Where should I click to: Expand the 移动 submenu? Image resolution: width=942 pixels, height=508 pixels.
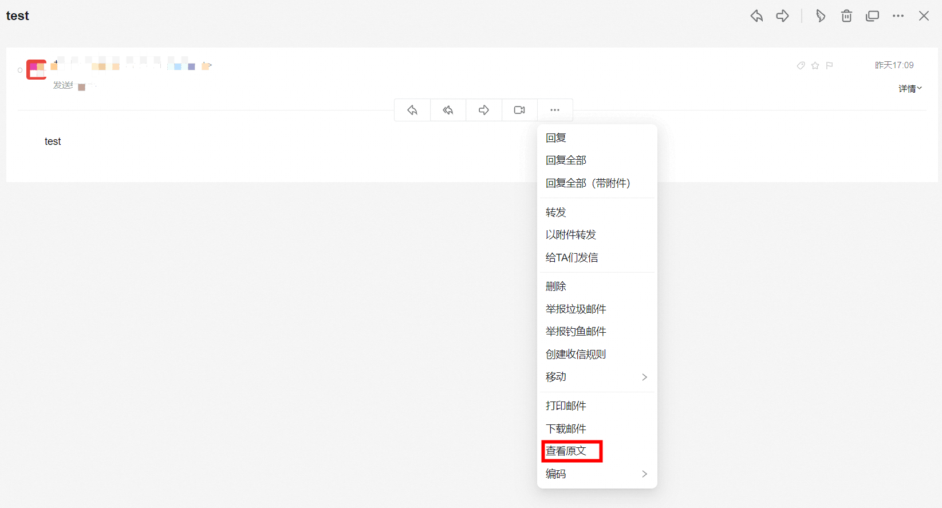(x=597, y=377)
